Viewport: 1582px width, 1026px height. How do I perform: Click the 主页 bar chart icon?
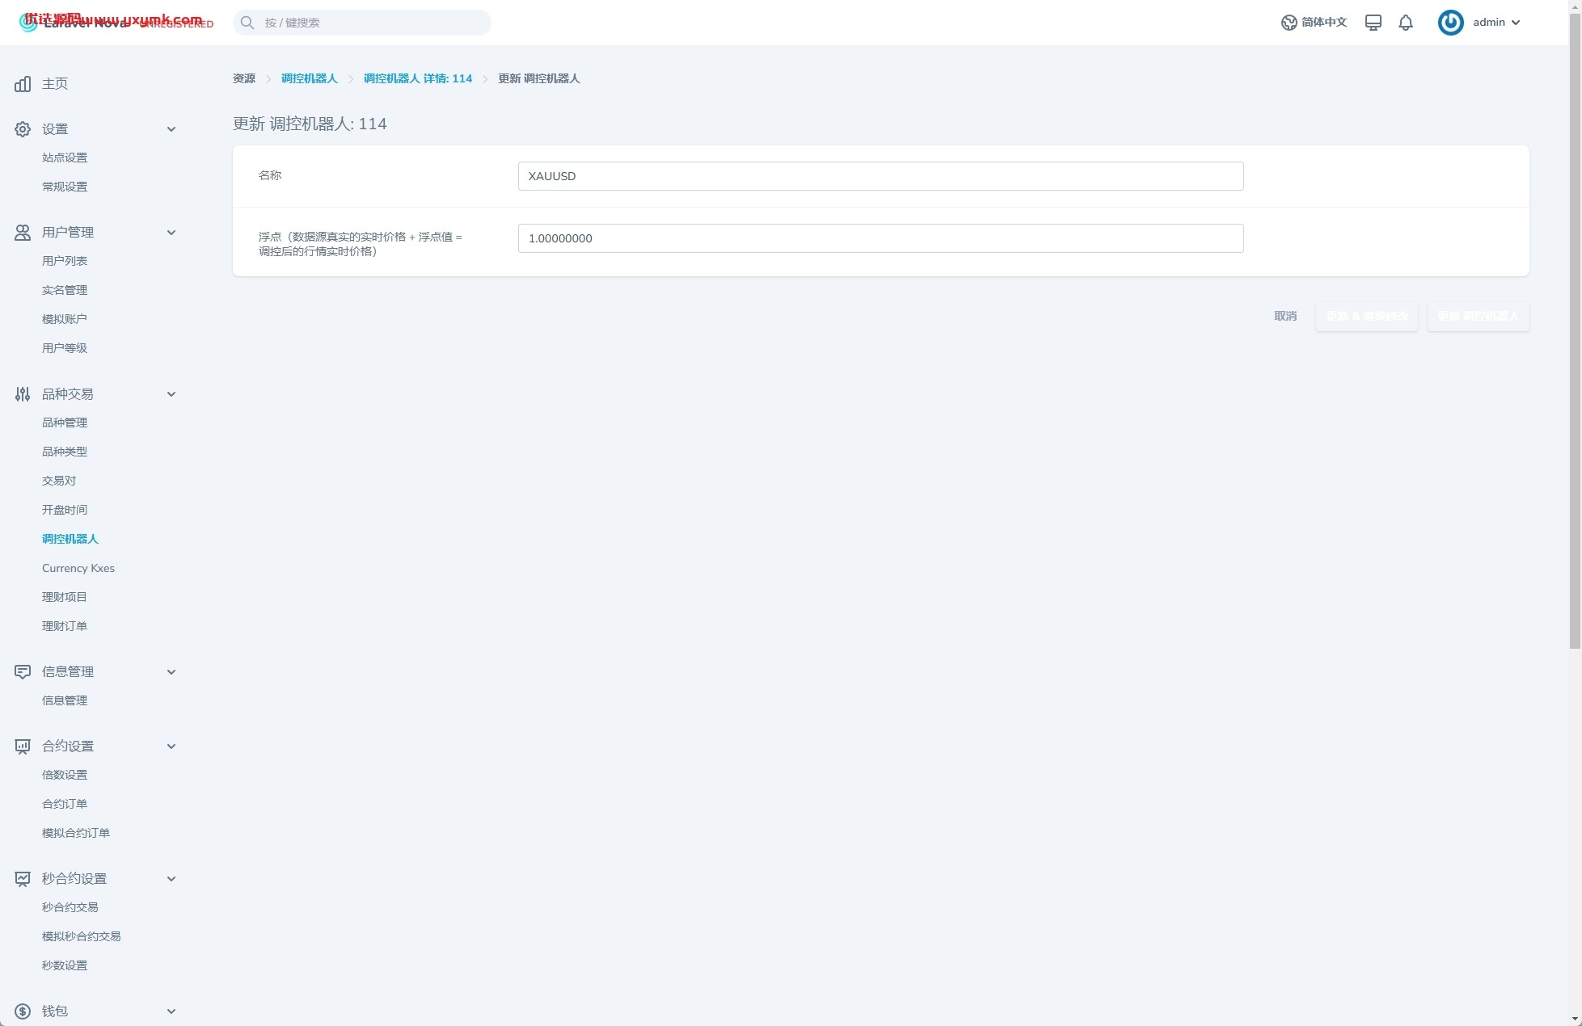point(23,84)
